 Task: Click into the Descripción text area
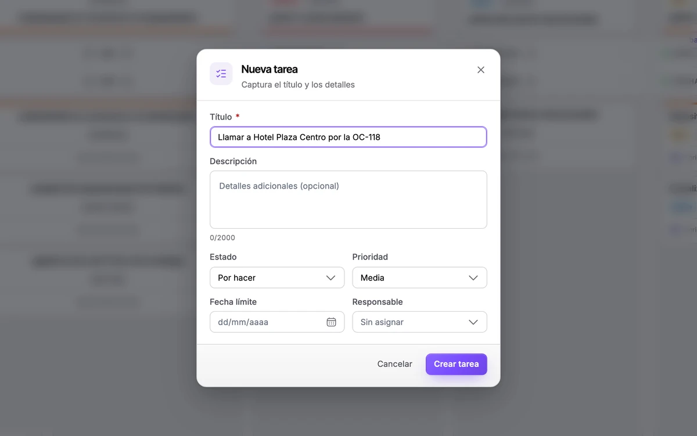348,200
